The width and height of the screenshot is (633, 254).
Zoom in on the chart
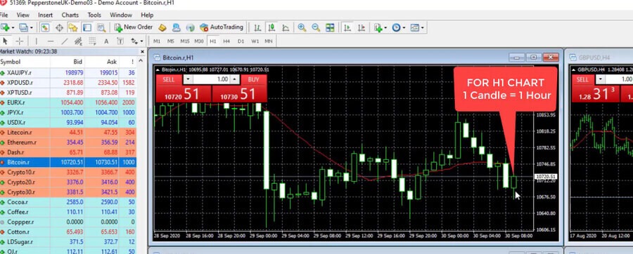point(302,27)
